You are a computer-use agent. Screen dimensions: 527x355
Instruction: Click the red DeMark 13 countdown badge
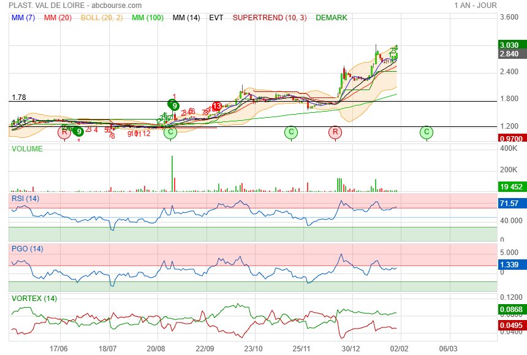(216, 106)
